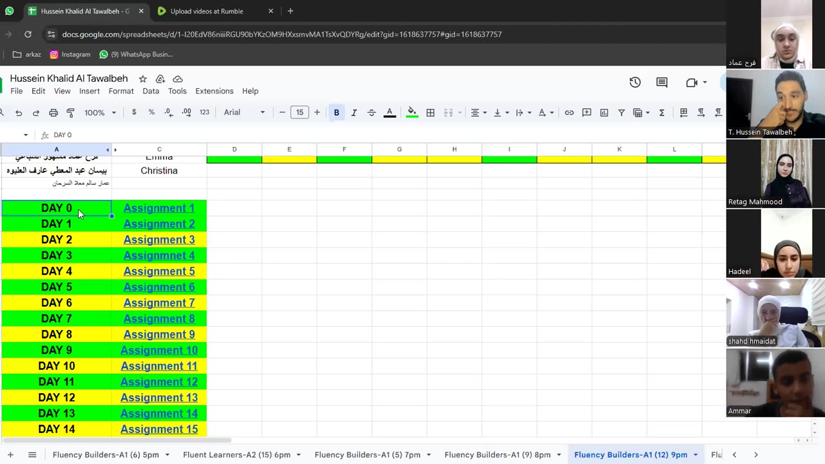The width and height of the screenshot is (825, 464).
Task: Click the formula bar content
Action: (x=63, y=135)
